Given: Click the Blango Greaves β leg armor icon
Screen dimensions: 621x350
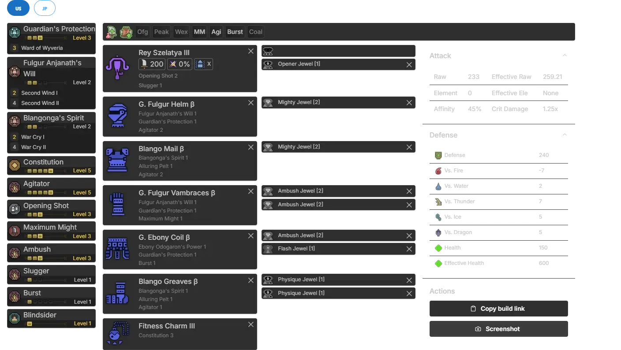Looking at the screenshot, I should (117, 293).
